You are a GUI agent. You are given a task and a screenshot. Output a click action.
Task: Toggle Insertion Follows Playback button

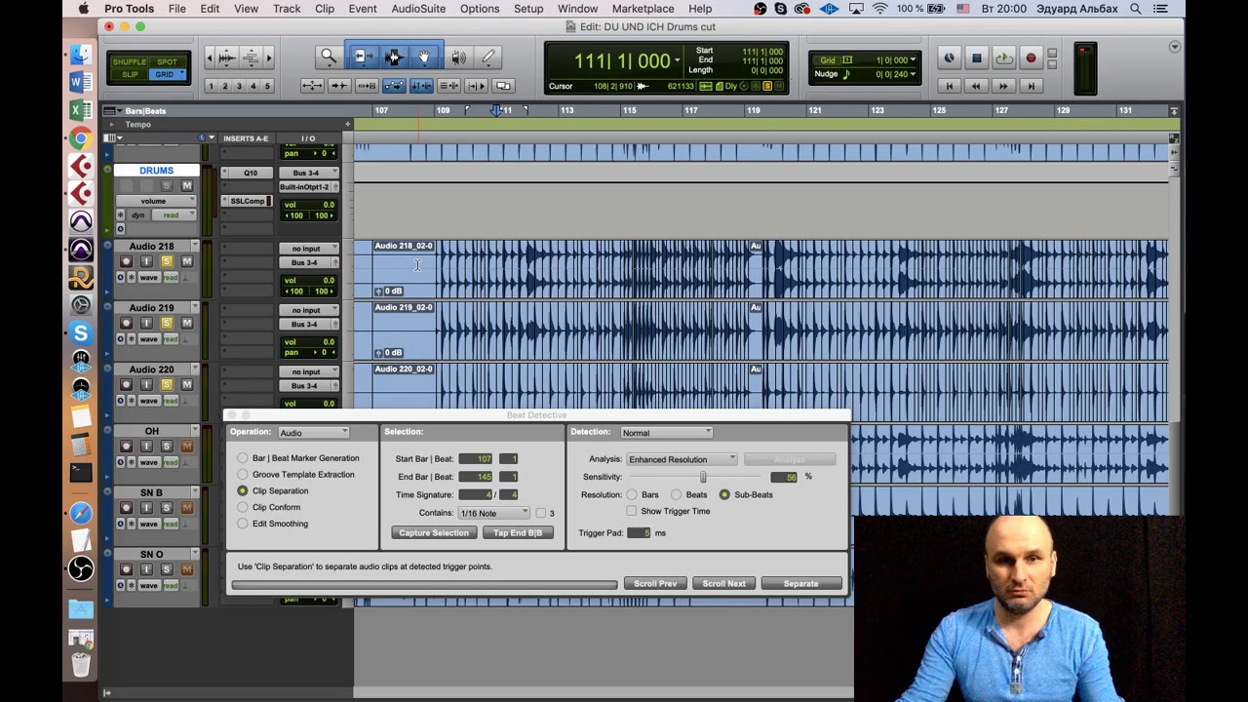pyautogui.click(x=476, y=86)
